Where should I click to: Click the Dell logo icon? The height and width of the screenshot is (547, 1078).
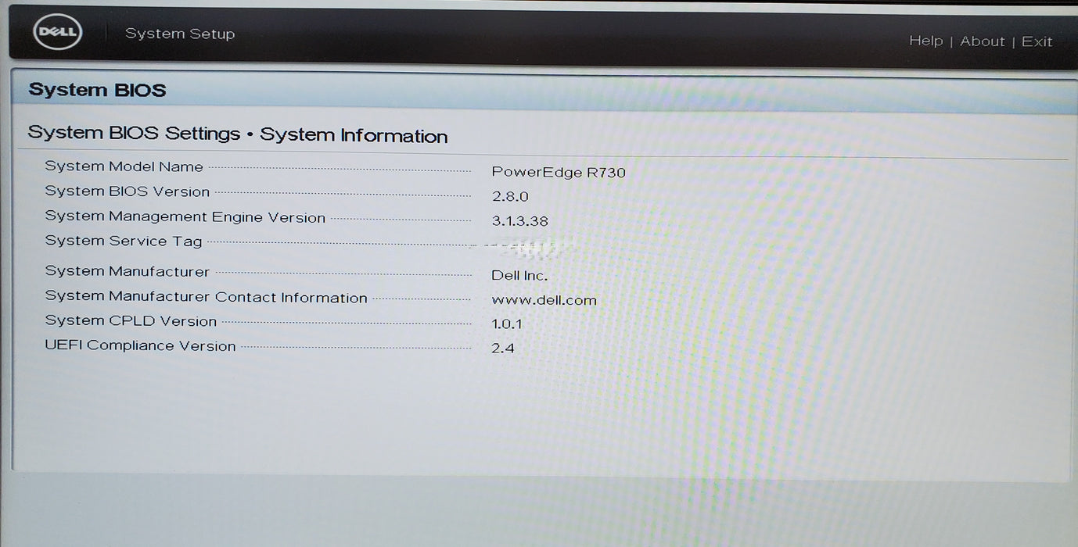pos(58,32)
